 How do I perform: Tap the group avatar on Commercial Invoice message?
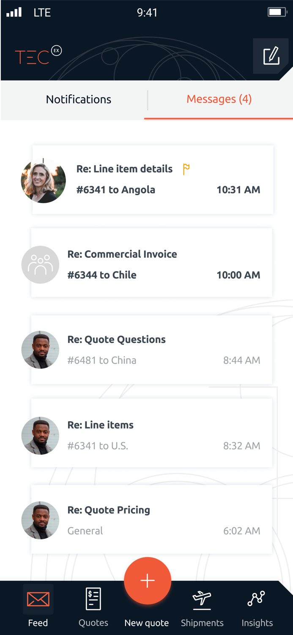pos(40,265)
